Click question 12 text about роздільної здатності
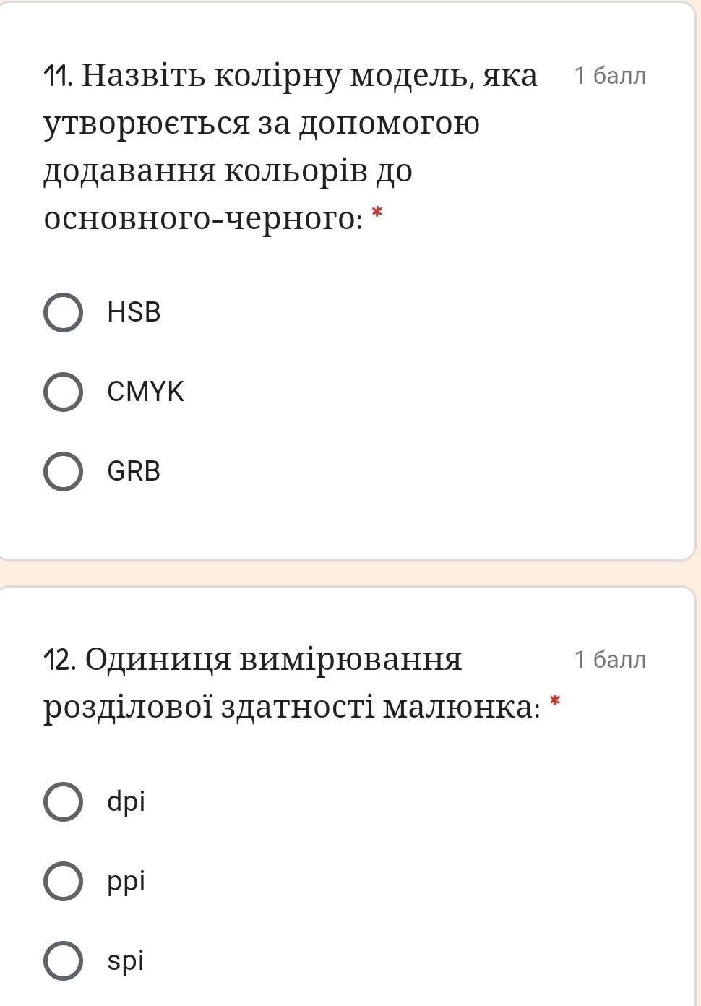This screenshot has height=1006, width=701. (x=292, y=682)
